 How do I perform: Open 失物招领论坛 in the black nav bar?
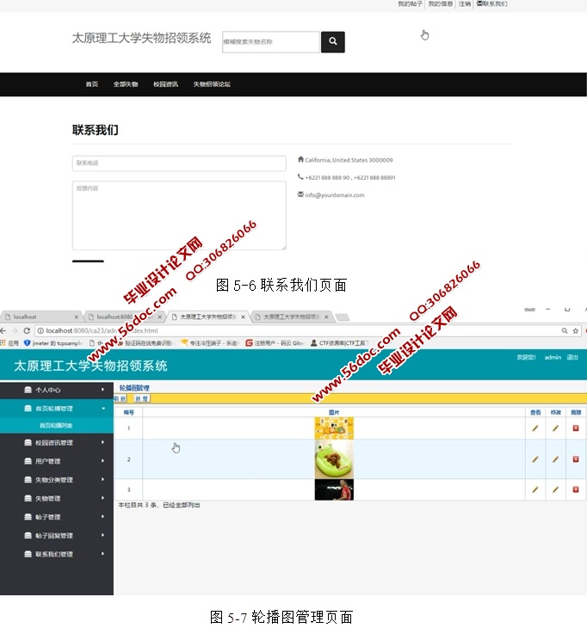tap(212, 84)
